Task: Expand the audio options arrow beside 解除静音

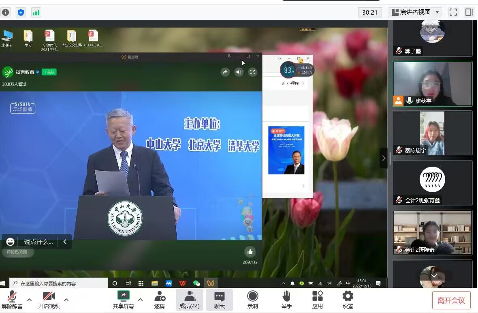Action: [29, 300]
